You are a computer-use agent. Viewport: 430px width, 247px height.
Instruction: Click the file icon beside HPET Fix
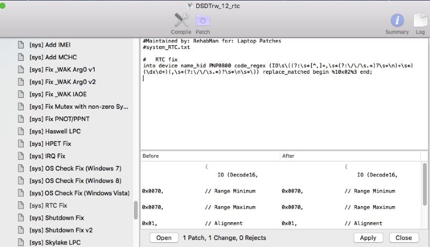pos(21,144)
